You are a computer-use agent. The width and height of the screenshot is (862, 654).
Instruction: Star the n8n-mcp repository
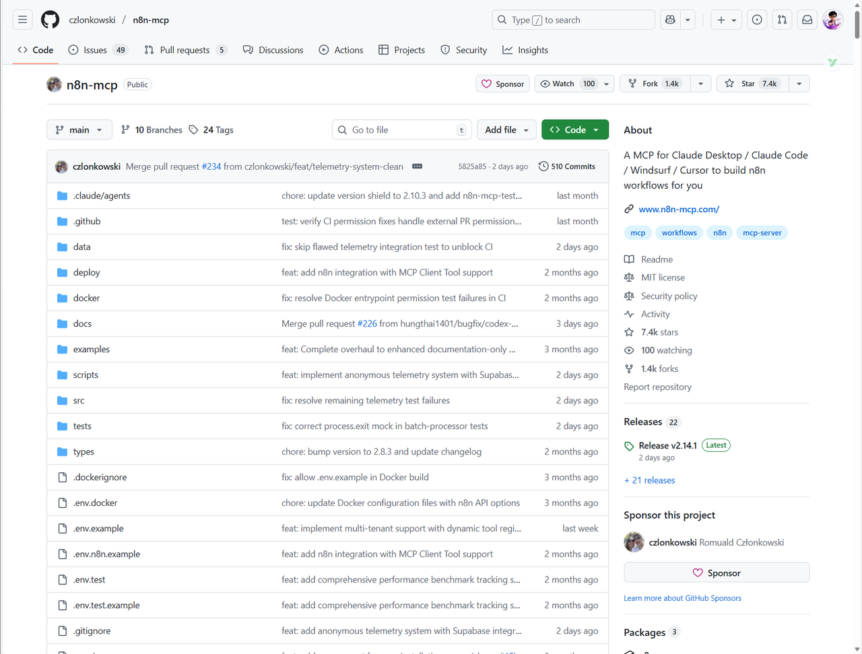[x=751, y=84]
